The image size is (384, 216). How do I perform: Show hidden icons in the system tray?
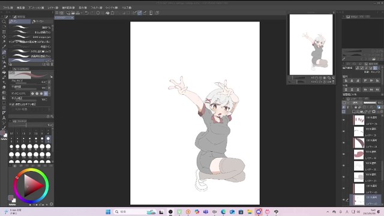pos(328,212)
